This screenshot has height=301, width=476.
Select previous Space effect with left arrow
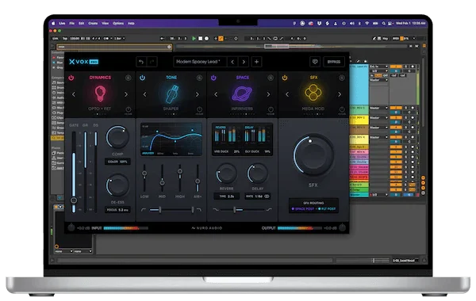click(216, 94)
